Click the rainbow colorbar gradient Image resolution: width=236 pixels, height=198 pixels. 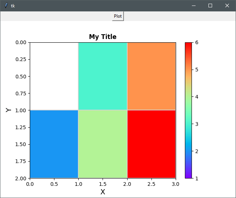(x=189, y=110)
